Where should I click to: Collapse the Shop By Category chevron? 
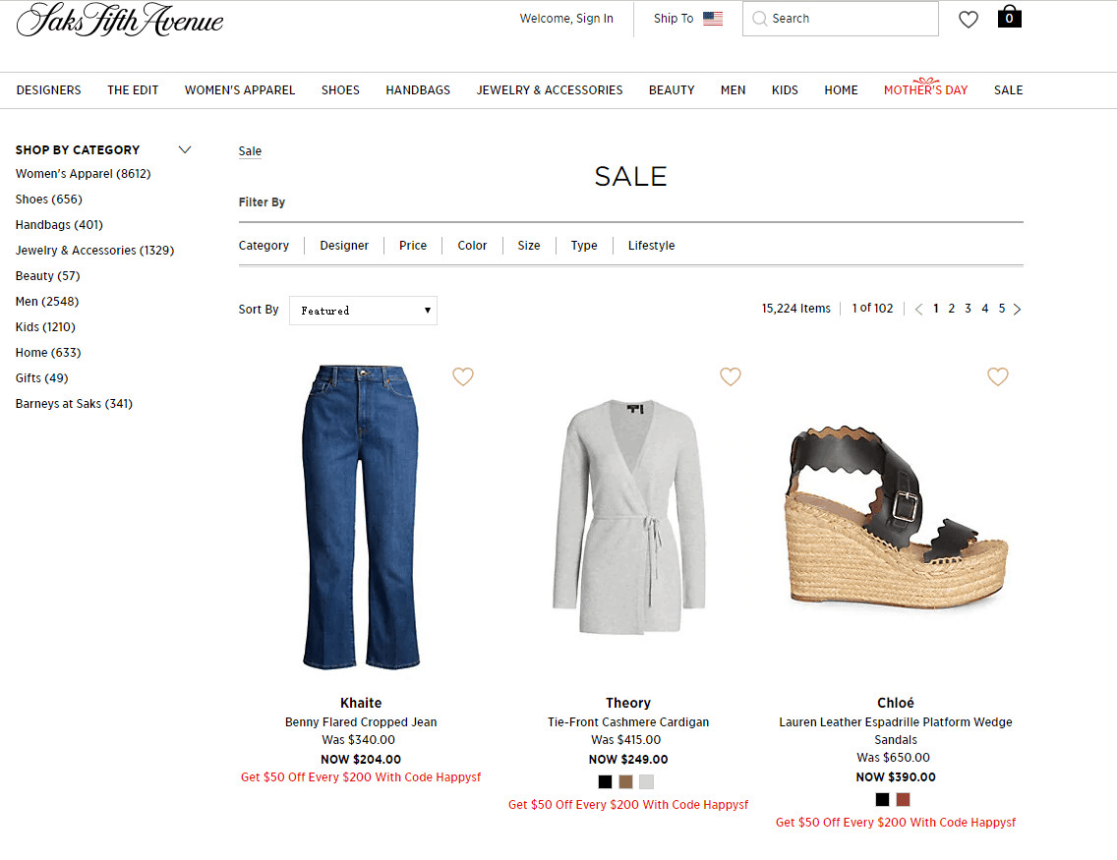(x=185, y=149)
